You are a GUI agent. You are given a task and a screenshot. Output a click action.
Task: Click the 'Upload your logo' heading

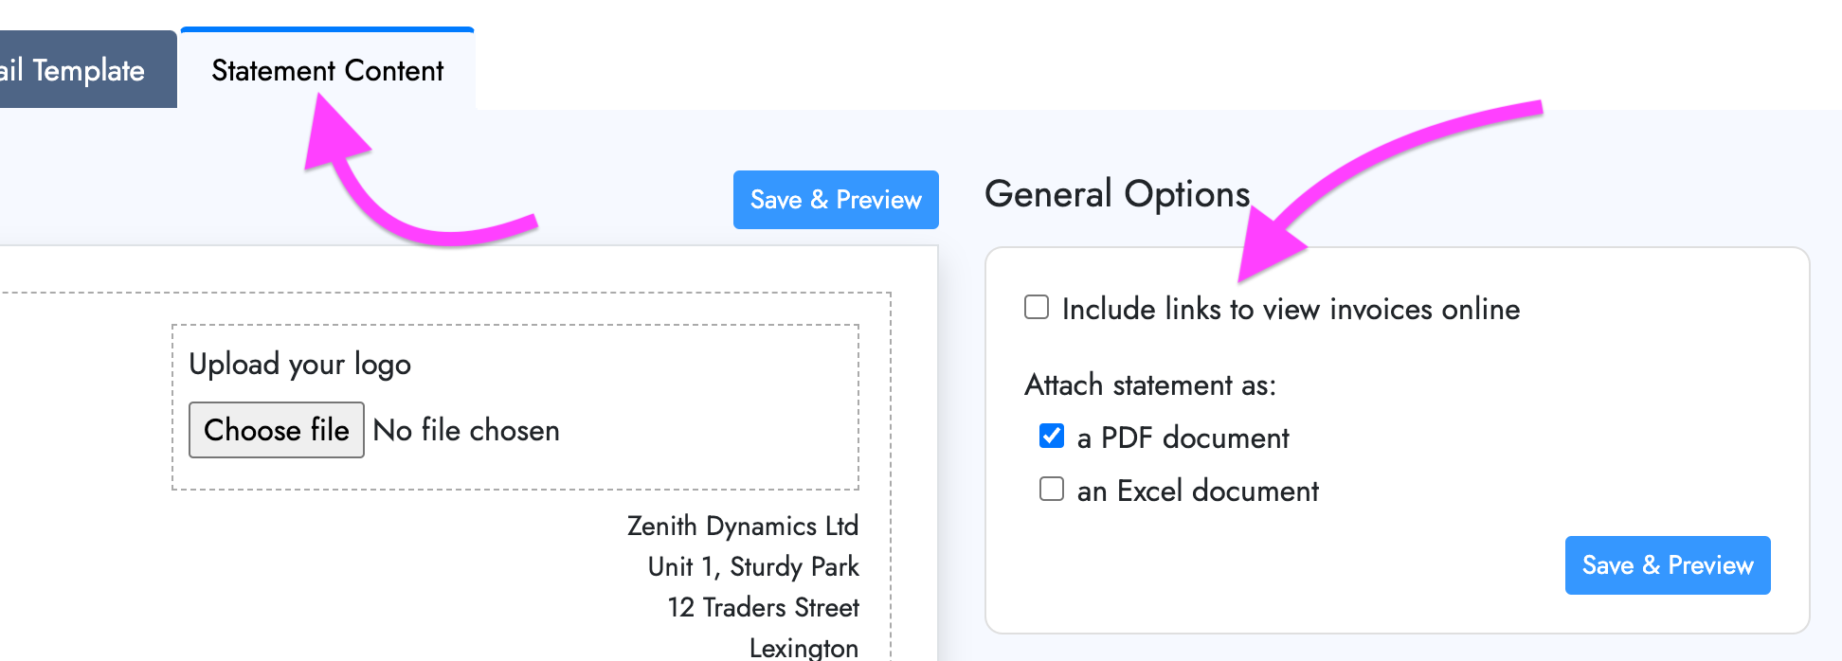300,365
